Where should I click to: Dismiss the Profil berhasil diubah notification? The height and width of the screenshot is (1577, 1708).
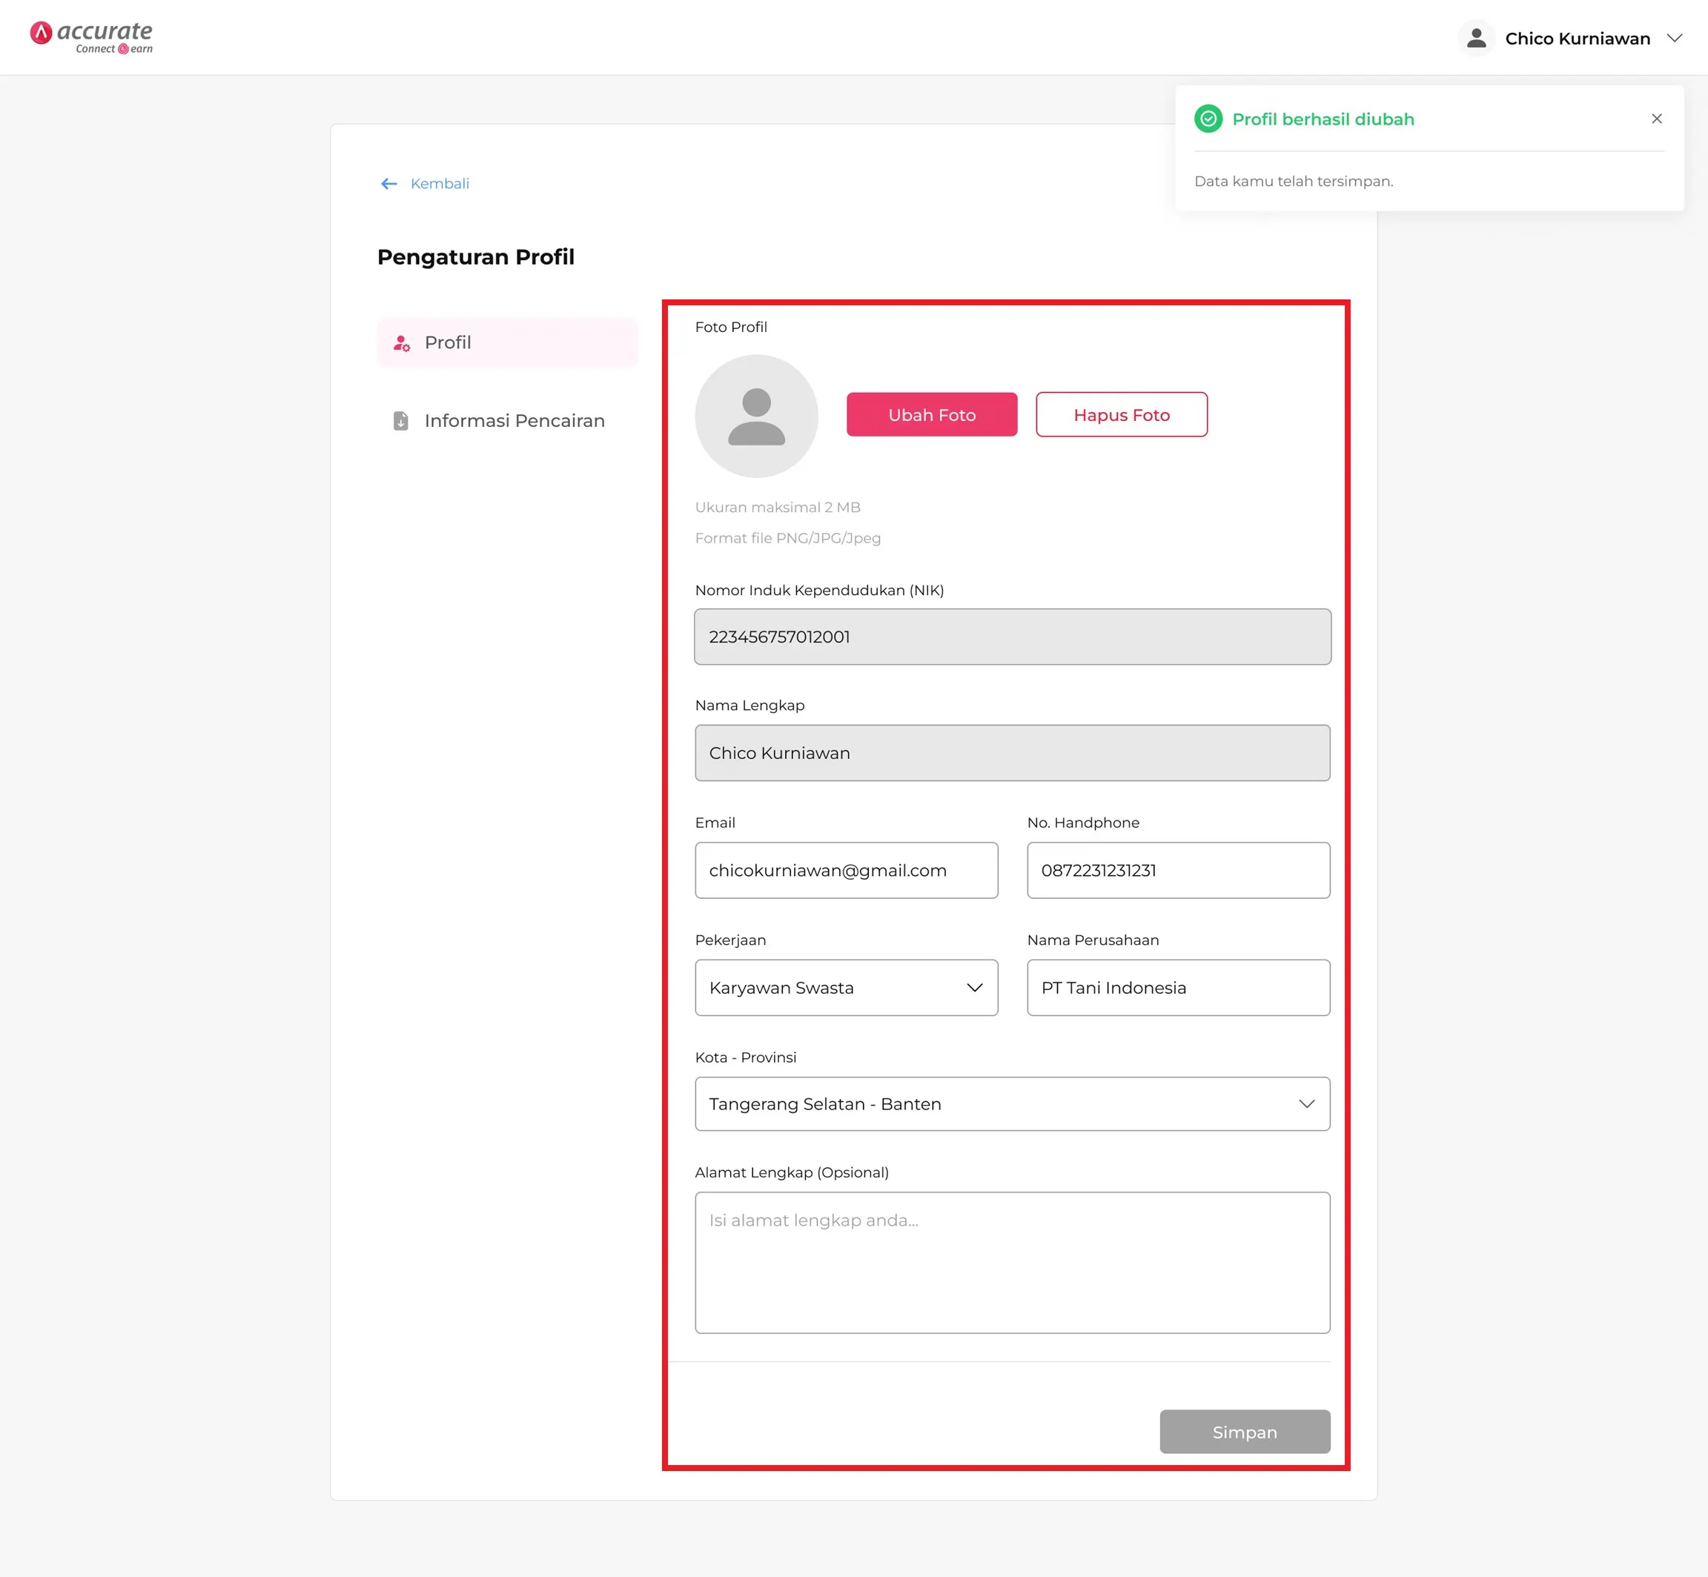pos(1656,119)
